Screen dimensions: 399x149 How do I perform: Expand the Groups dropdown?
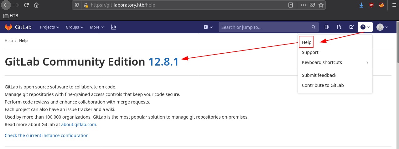74,27
